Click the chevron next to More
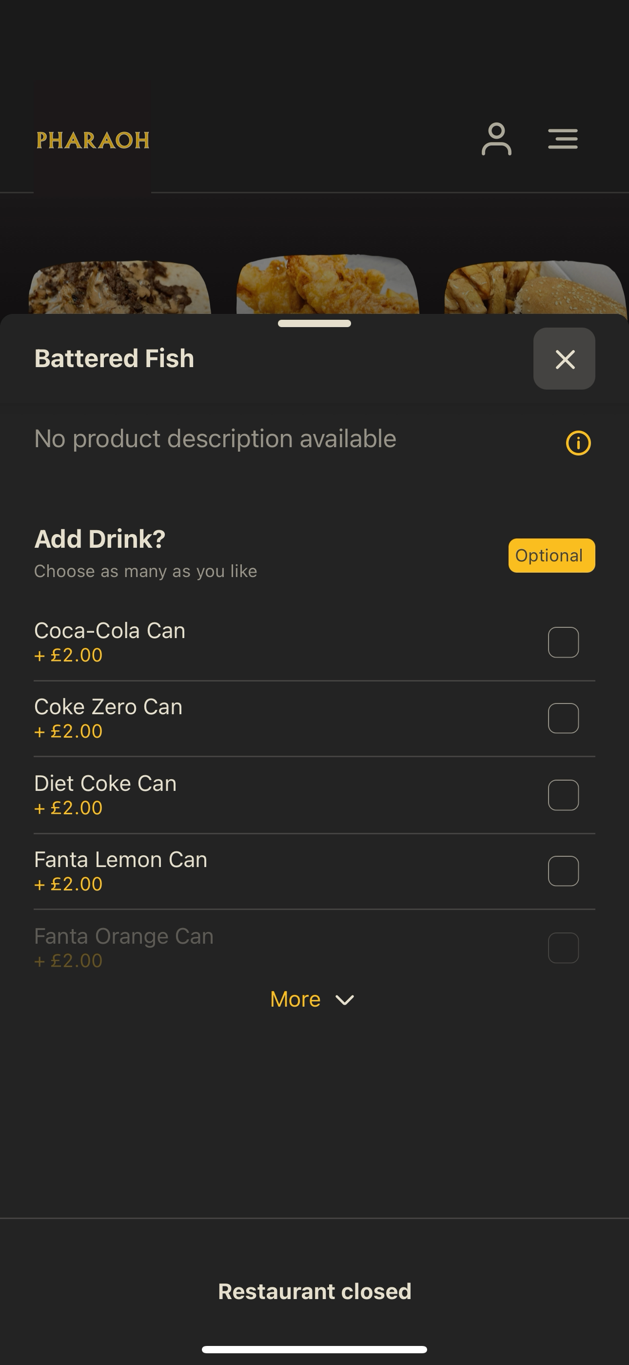 click(345, 1000)
